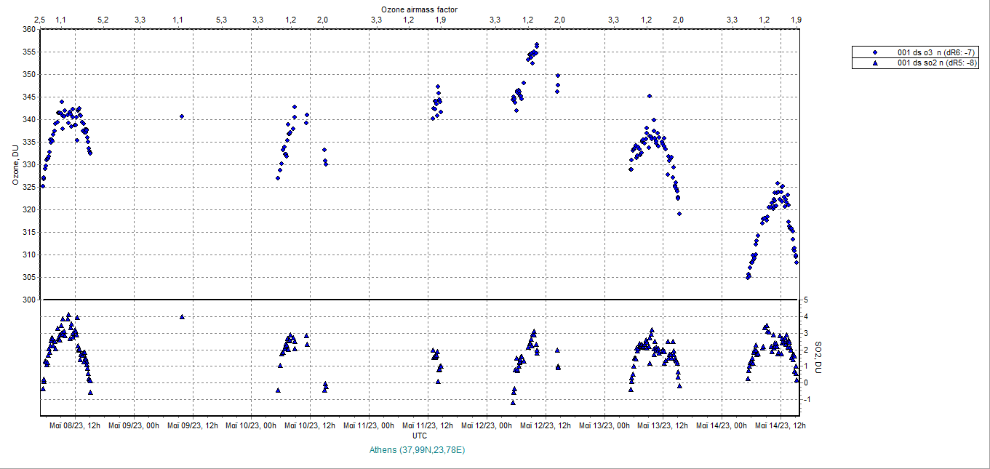Click the 360 value on the ozone axis
This screenshot has height=469, width=990.
tap(28, 30)
